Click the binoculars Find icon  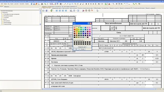(42, 4)
